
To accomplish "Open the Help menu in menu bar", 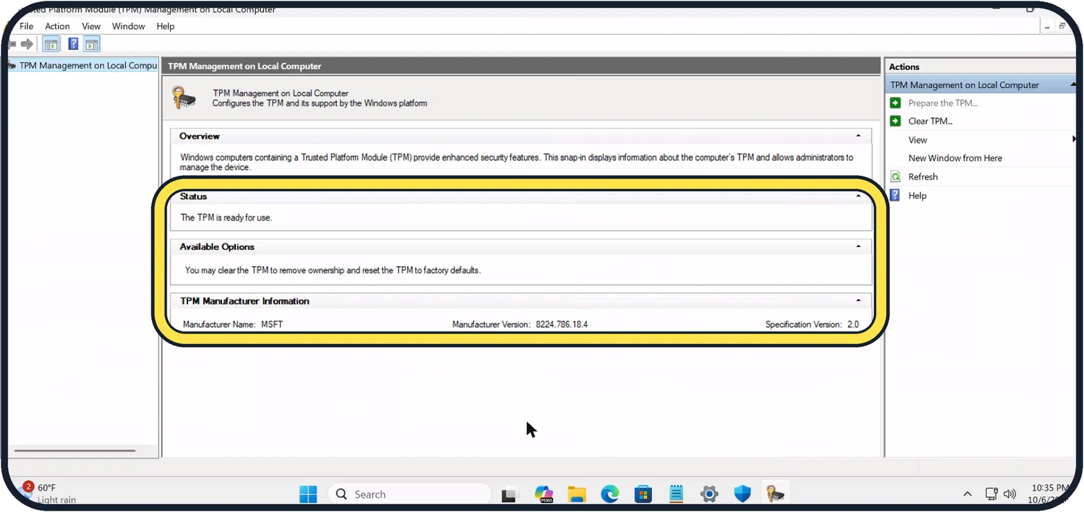I will 165,26.
